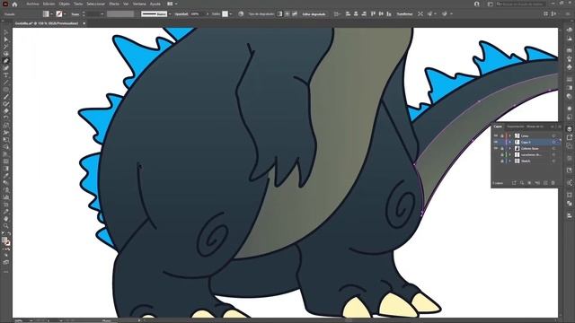Click the horizontal align right icon
Screen dimensions: 575x323
click(364, 14)
